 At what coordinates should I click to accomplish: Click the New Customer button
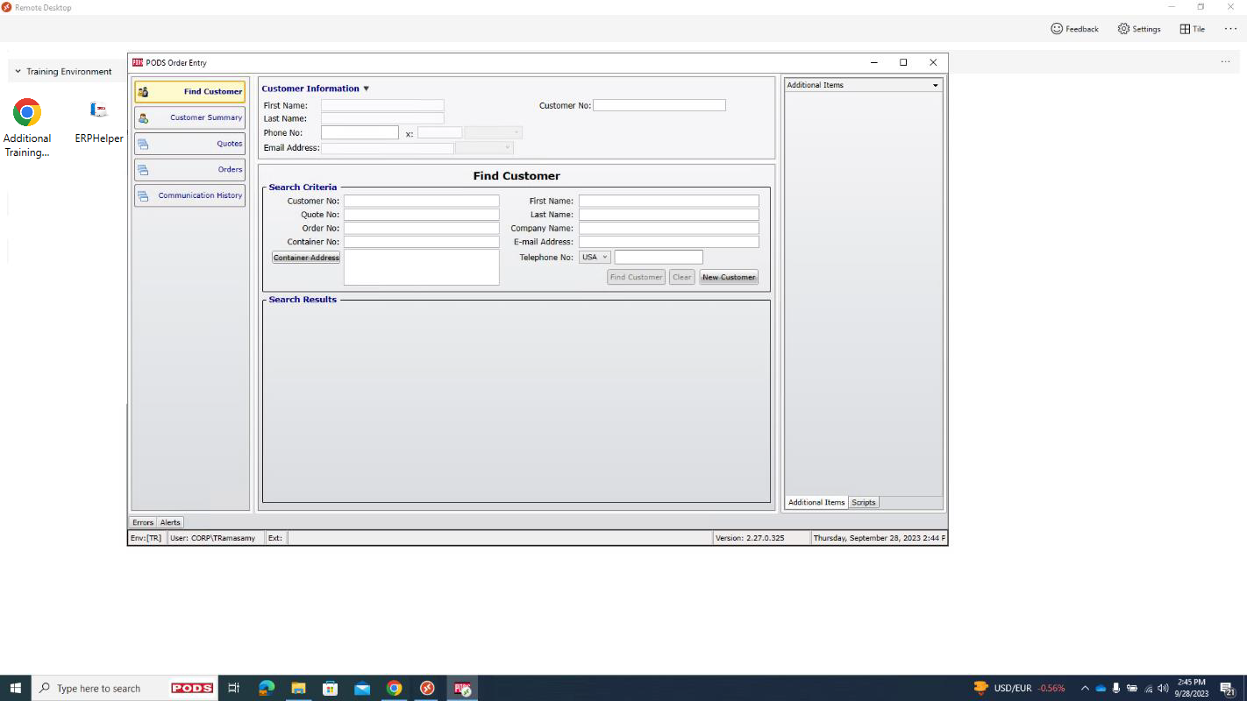pyautogui.click(x=729, y=277)
